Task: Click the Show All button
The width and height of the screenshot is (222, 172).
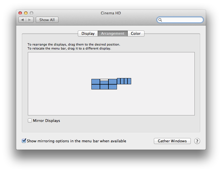Action: point(47,20)
